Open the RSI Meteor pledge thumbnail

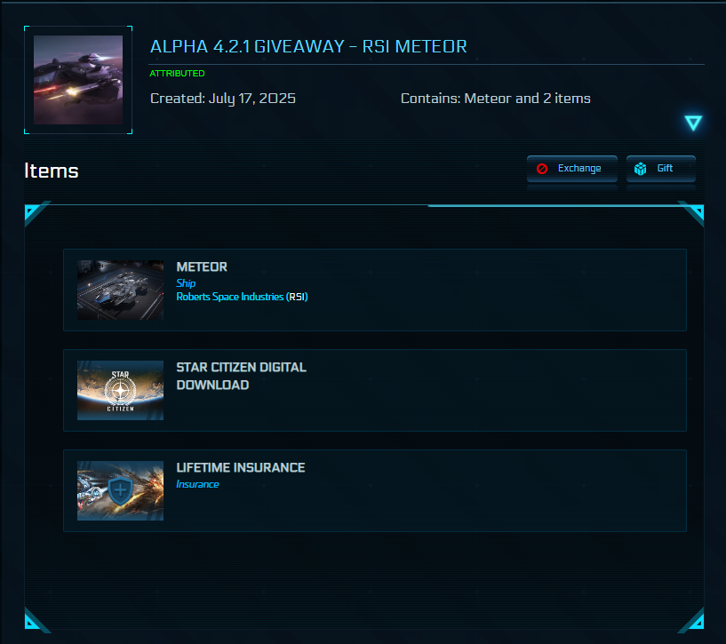point(78,80)
